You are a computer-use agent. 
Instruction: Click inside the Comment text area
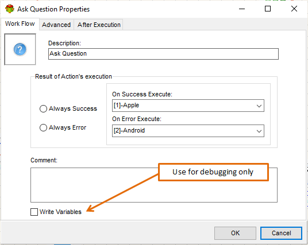tap(154, 185)
